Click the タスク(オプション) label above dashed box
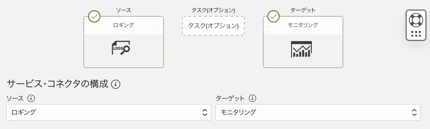The height and width of the screenshot is (129, 430). tap(213, 10)
